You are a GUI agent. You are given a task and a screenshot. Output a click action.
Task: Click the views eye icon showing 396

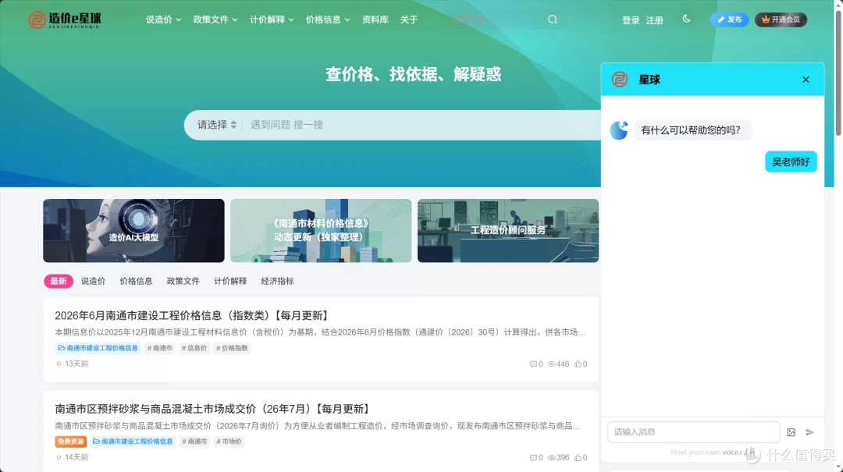[x=552, y=457]
